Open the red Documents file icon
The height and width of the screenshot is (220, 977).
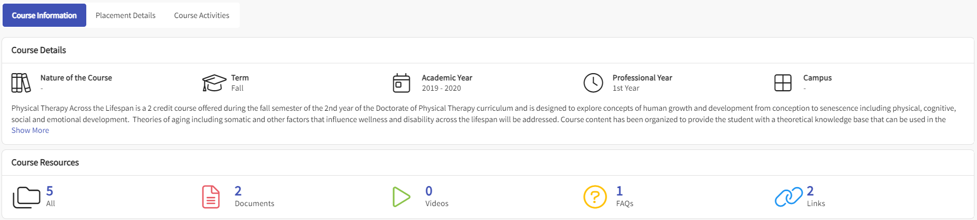(211, 197)
